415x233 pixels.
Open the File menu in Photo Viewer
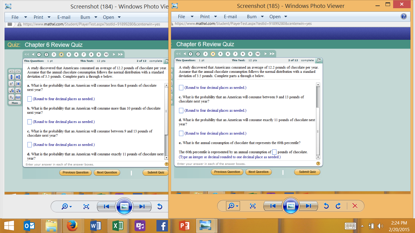click(182, 17)
